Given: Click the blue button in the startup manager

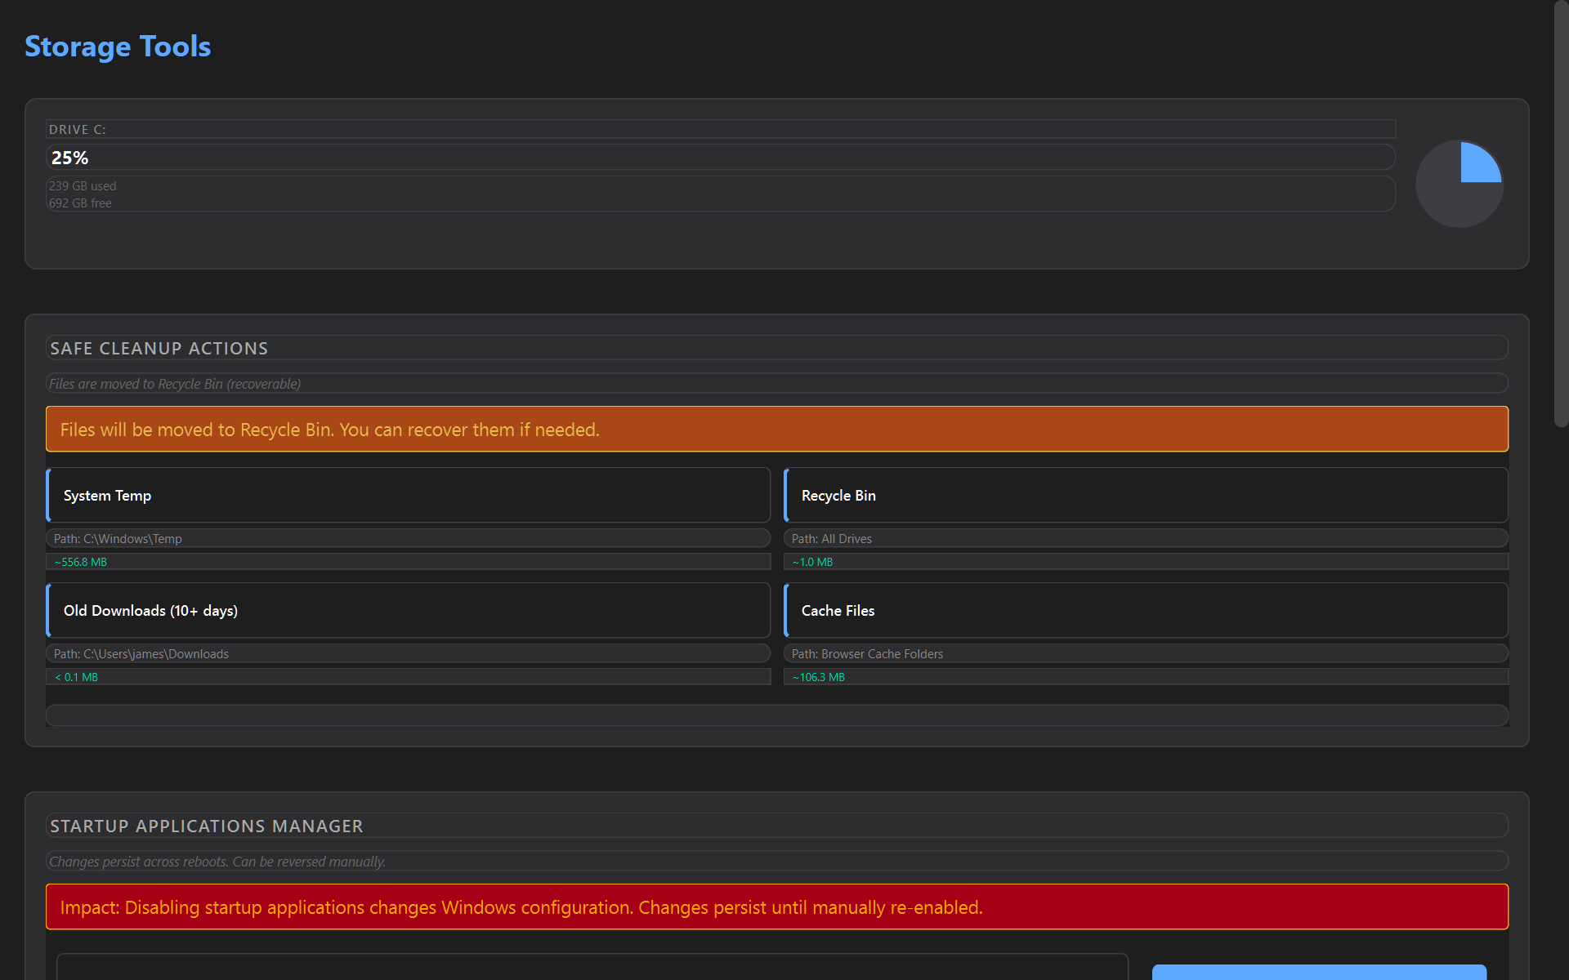Looking at the screenshot, I should pyautogui.click(x=1318, y=972).
